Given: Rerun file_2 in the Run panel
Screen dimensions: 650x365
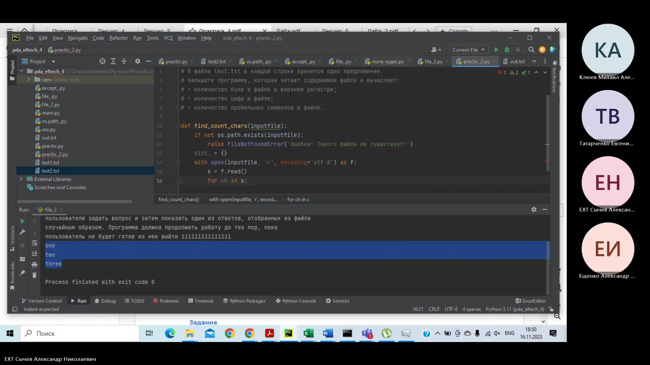Looking at the screenshot, I should tap(22, 221).
